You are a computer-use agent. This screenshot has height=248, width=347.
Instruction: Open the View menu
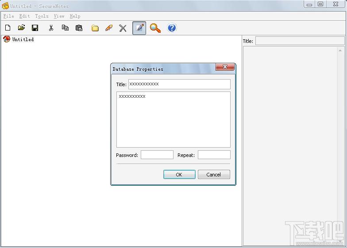(59, 16)
